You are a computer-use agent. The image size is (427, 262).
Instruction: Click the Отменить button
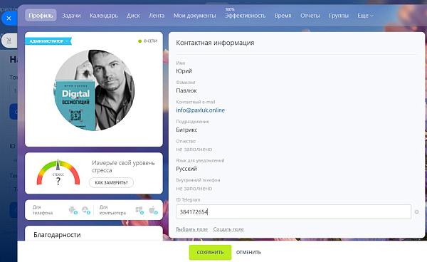click(x=248, y=252)
